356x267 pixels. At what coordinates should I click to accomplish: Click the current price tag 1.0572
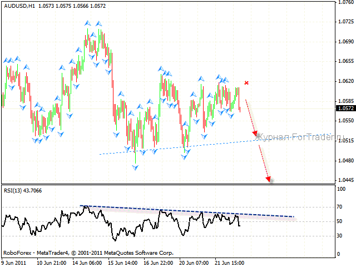(x=345, y=108)
